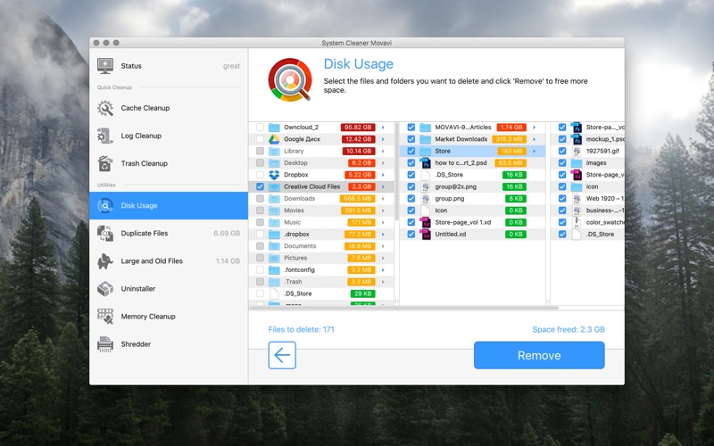This screenshot has width=714, height=446.
Task: Check the Dropbox checkbox
Action: click(x=260, y=175)
